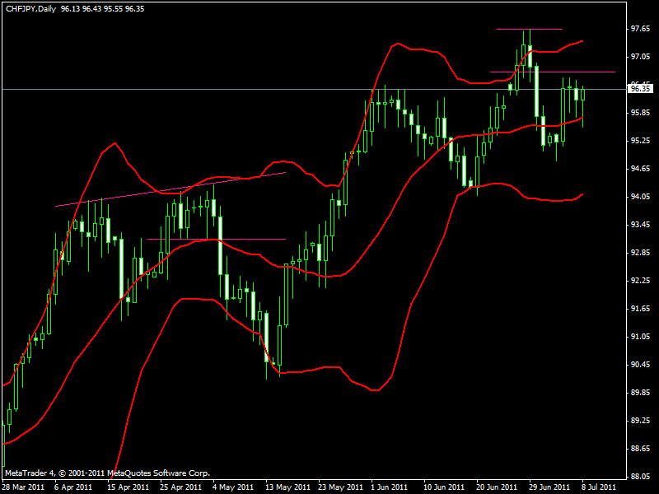The image size is (659, 494).
Task: Click the 20 Jun 2011 date label
Action: pyautogui.click(x=497, y=487)
